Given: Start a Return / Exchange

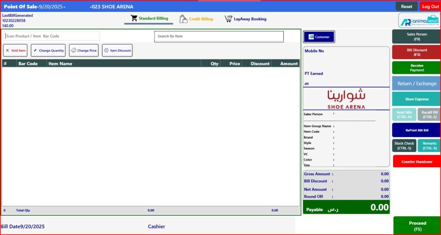Looking at the screenshot, I should point(416,83).
